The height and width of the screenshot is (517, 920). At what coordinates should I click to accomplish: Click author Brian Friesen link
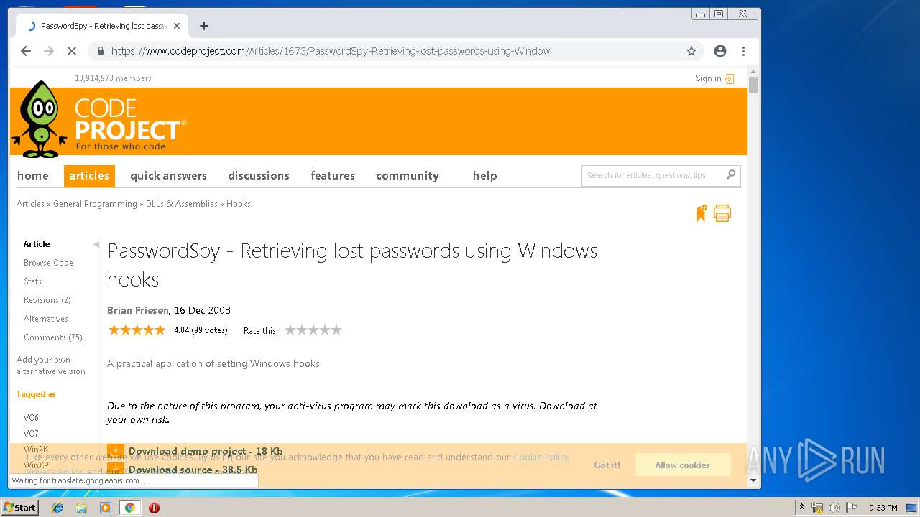[138, 310]
